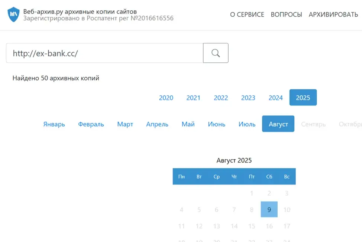Switch to month Январь
The height and width of the screenshot is (242, 362).
[x=54, y=124]
